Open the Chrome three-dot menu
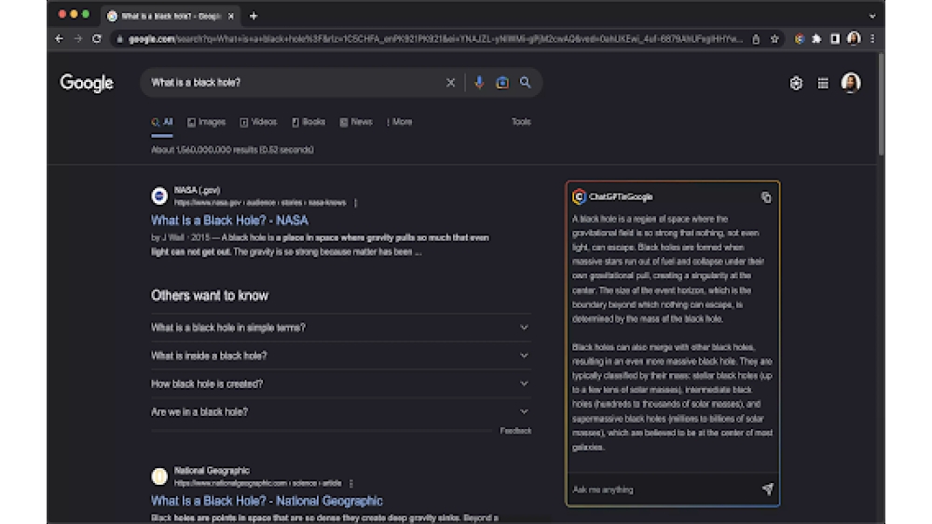This screenshot has width=932, height=524. click(872, 38)
